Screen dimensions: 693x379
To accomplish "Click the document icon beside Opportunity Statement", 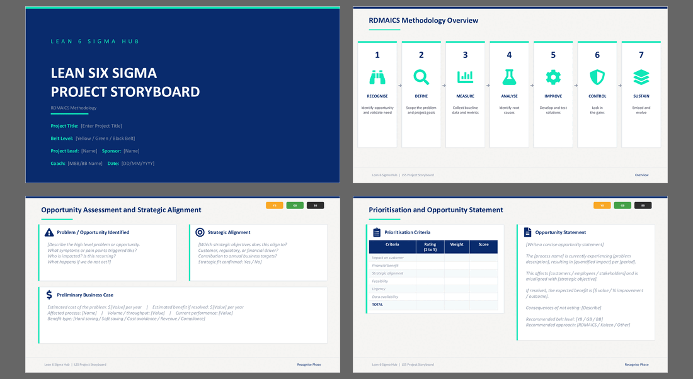I will coord(527,232).
